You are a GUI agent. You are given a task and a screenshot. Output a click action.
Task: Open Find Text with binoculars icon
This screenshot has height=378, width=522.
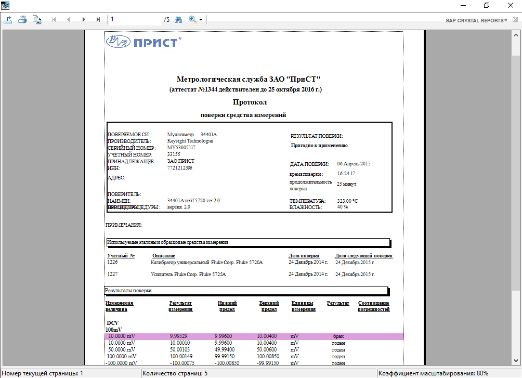[178, 20]
